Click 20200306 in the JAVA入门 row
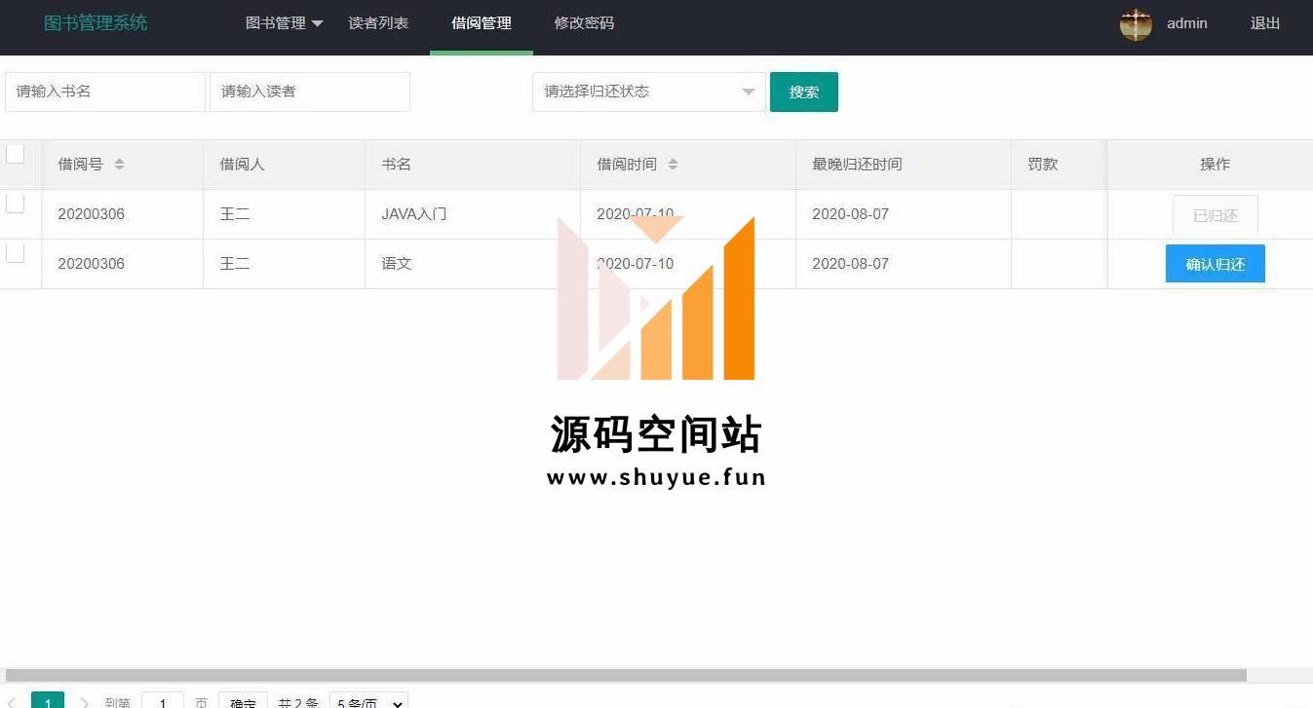1313x708 pixels. 92,214
